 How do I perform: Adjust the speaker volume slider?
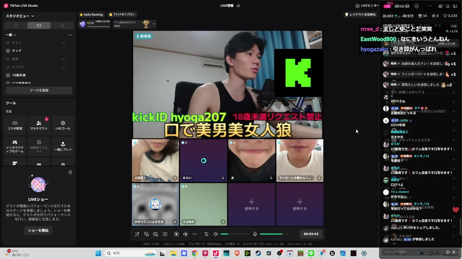[x=235, y=234]
